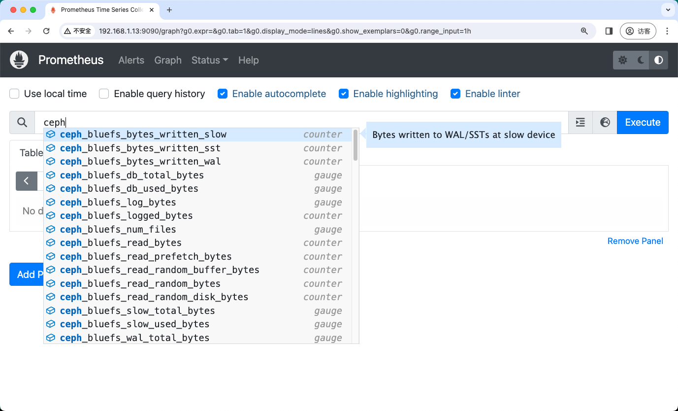Click into the expression input field
This screenshot has height=411, width=678.
click(301, 122)
